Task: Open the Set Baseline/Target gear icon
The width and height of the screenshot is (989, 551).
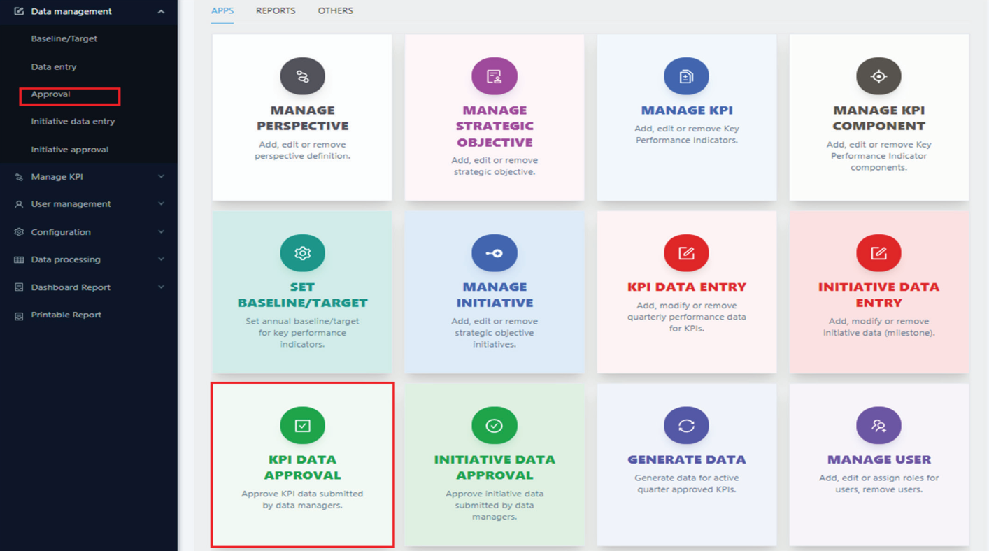Action: coord(302,253)
